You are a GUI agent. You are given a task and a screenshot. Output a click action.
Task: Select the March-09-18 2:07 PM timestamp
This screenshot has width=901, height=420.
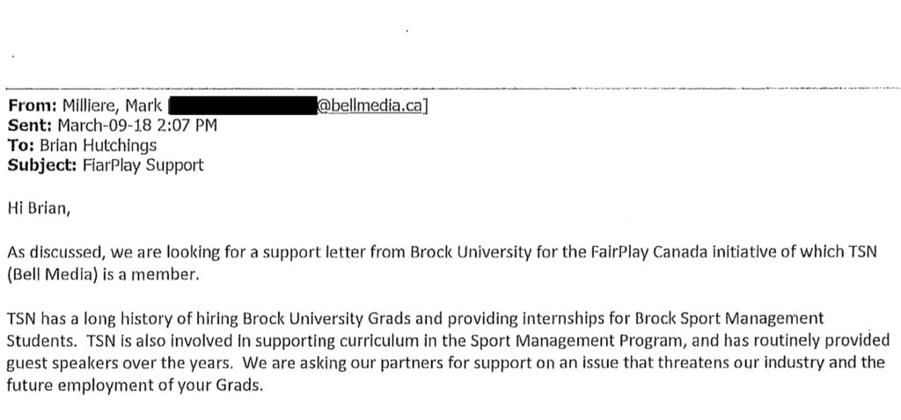(x=136, y=126)
